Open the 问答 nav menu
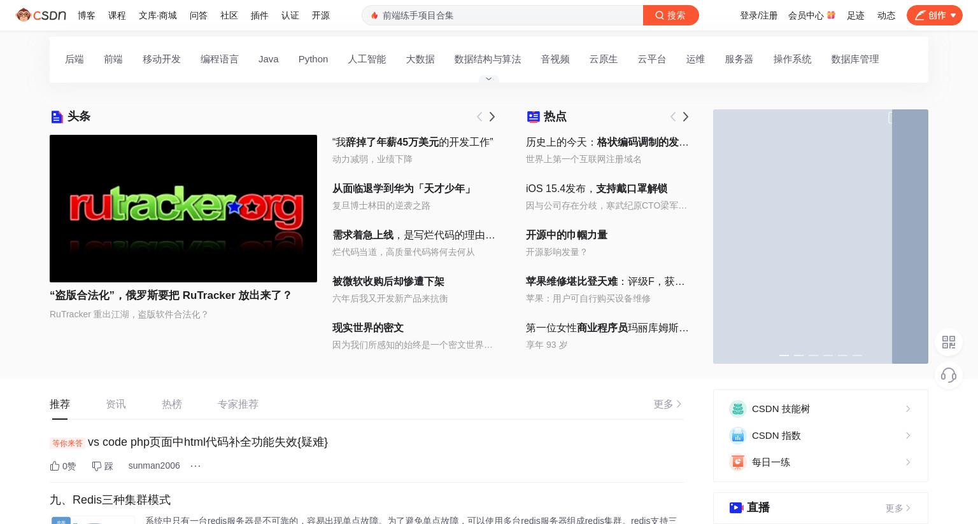 (x=199, y=15)
